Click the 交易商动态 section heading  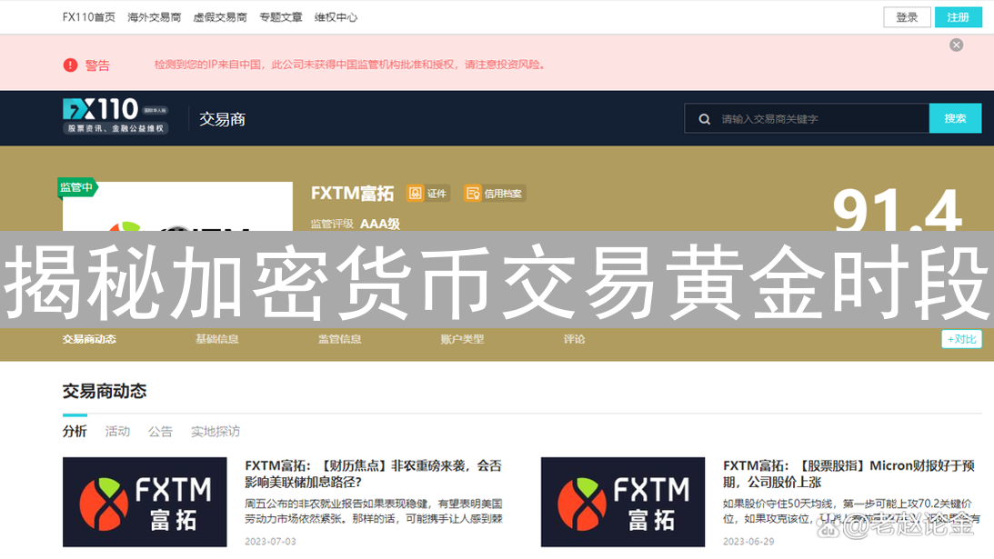click(105, 391)
